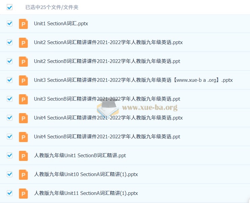The height and width of the screenshot is (203, 250).
Task: Deselect the Unit3 SectionB file checkbox
Action: pos(9,99)
